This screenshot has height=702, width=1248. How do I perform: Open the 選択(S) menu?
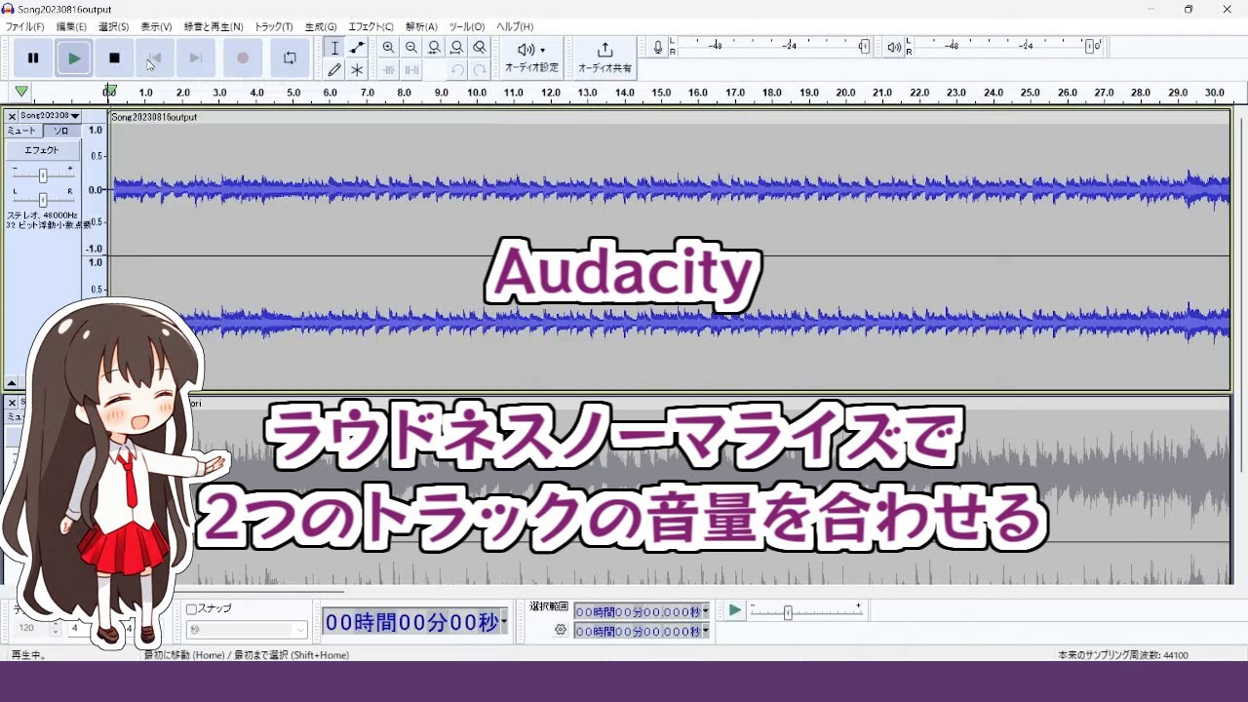[x=114, y=26]
